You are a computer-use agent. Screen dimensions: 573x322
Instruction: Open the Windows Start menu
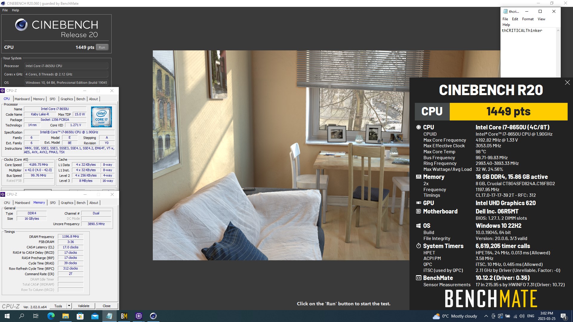7,316
